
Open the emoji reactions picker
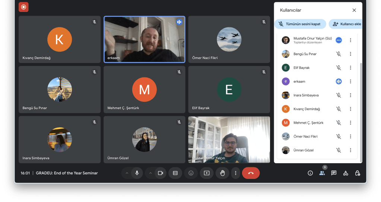(191, 173)
